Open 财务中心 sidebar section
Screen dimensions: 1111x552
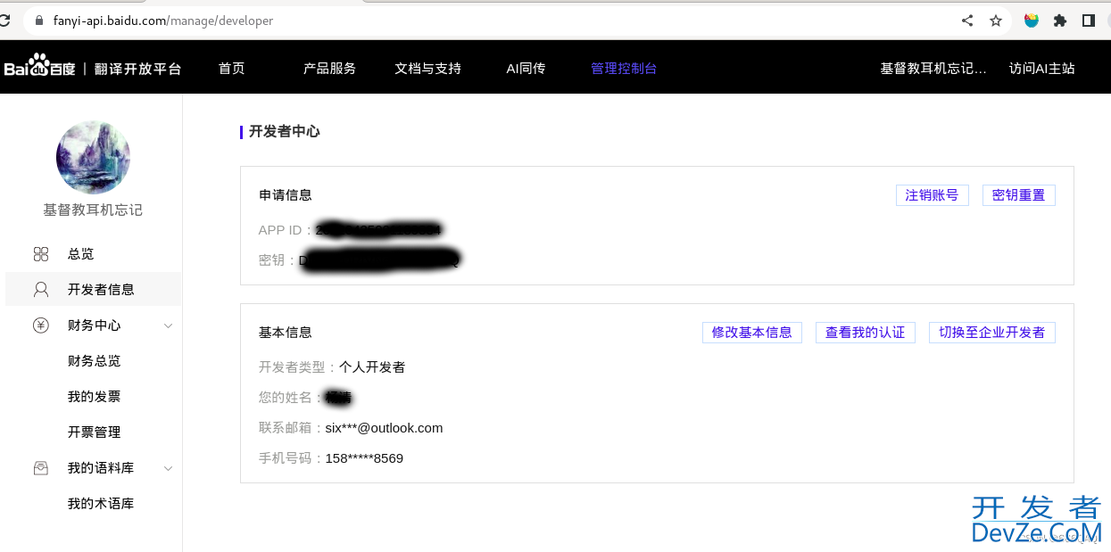[93, 325]
